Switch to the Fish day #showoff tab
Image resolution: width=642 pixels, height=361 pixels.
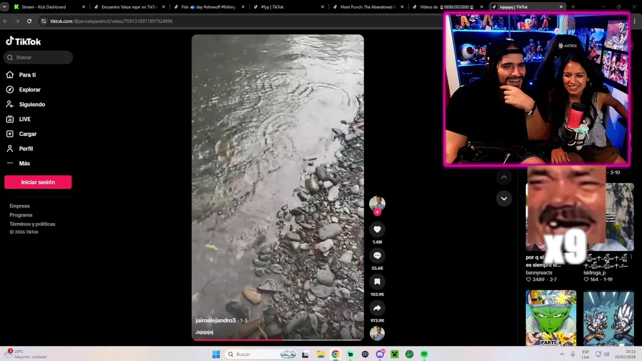209,7
